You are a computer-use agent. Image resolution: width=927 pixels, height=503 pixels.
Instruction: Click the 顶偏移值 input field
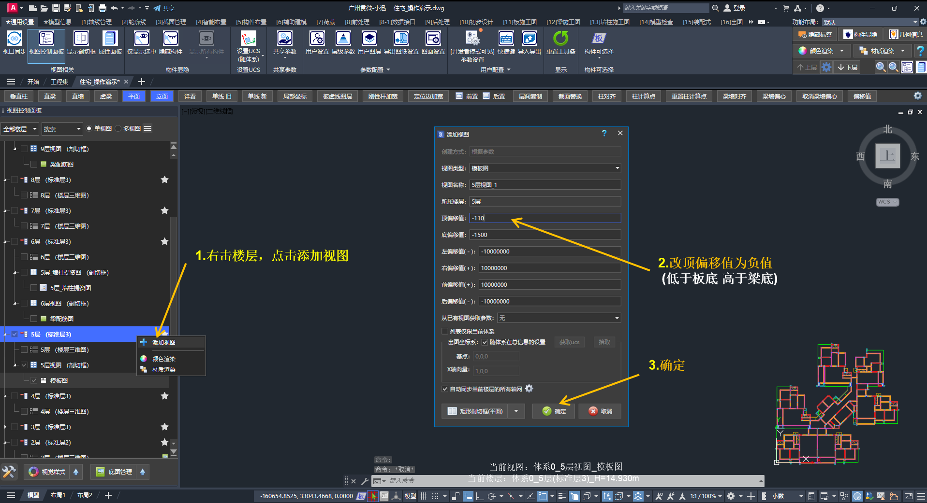[545, 218]
